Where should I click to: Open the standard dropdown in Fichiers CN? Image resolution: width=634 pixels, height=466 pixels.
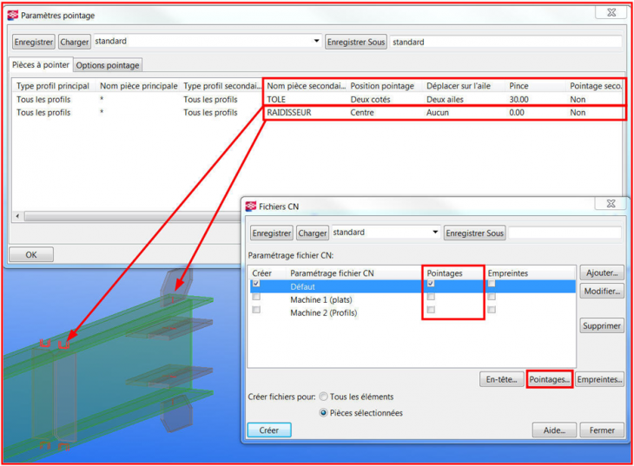[435, 232]
